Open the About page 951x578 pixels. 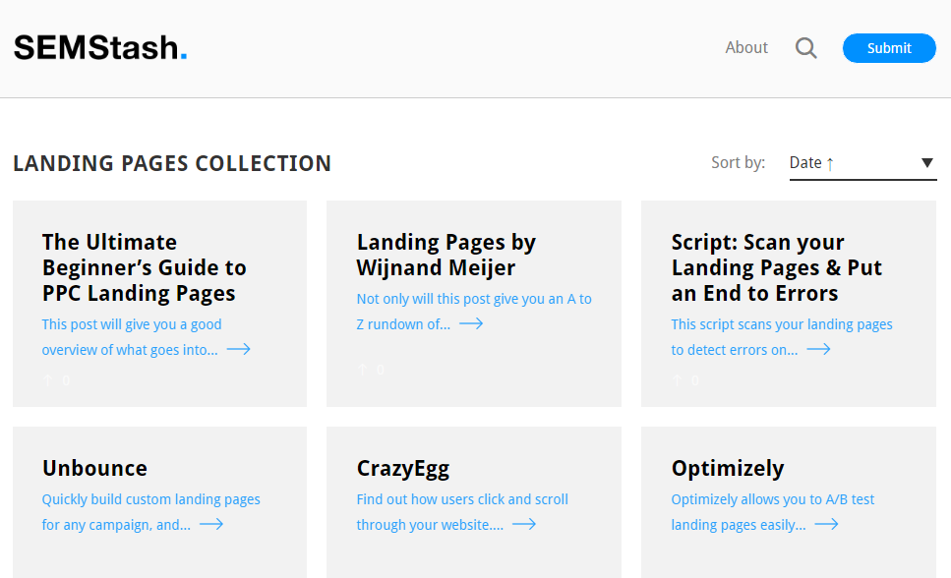746,47
